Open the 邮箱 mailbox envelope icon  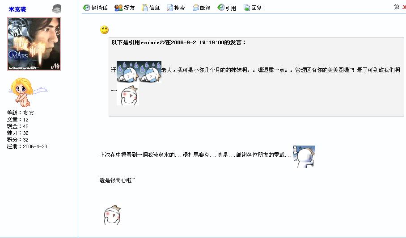(x=195, y=8)
